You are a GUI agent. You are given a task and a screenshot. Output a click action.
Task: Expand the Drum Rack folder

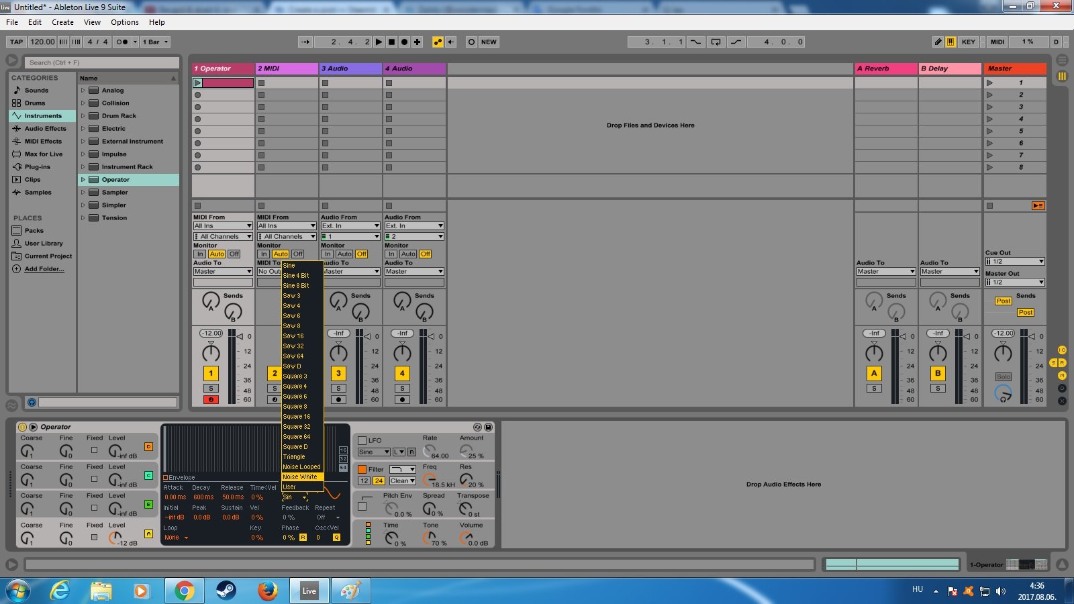(83, 115)
